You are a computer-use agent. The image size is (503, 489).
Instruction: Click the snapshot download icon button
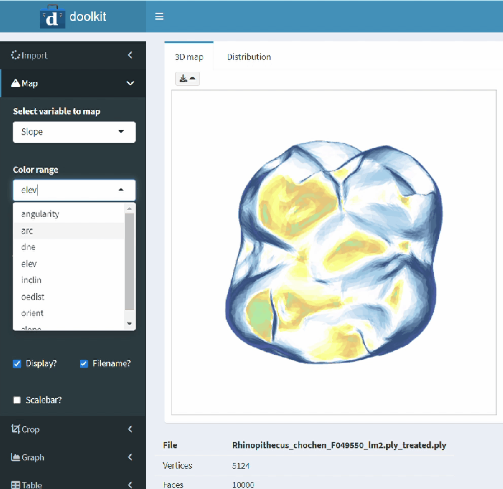187,78
